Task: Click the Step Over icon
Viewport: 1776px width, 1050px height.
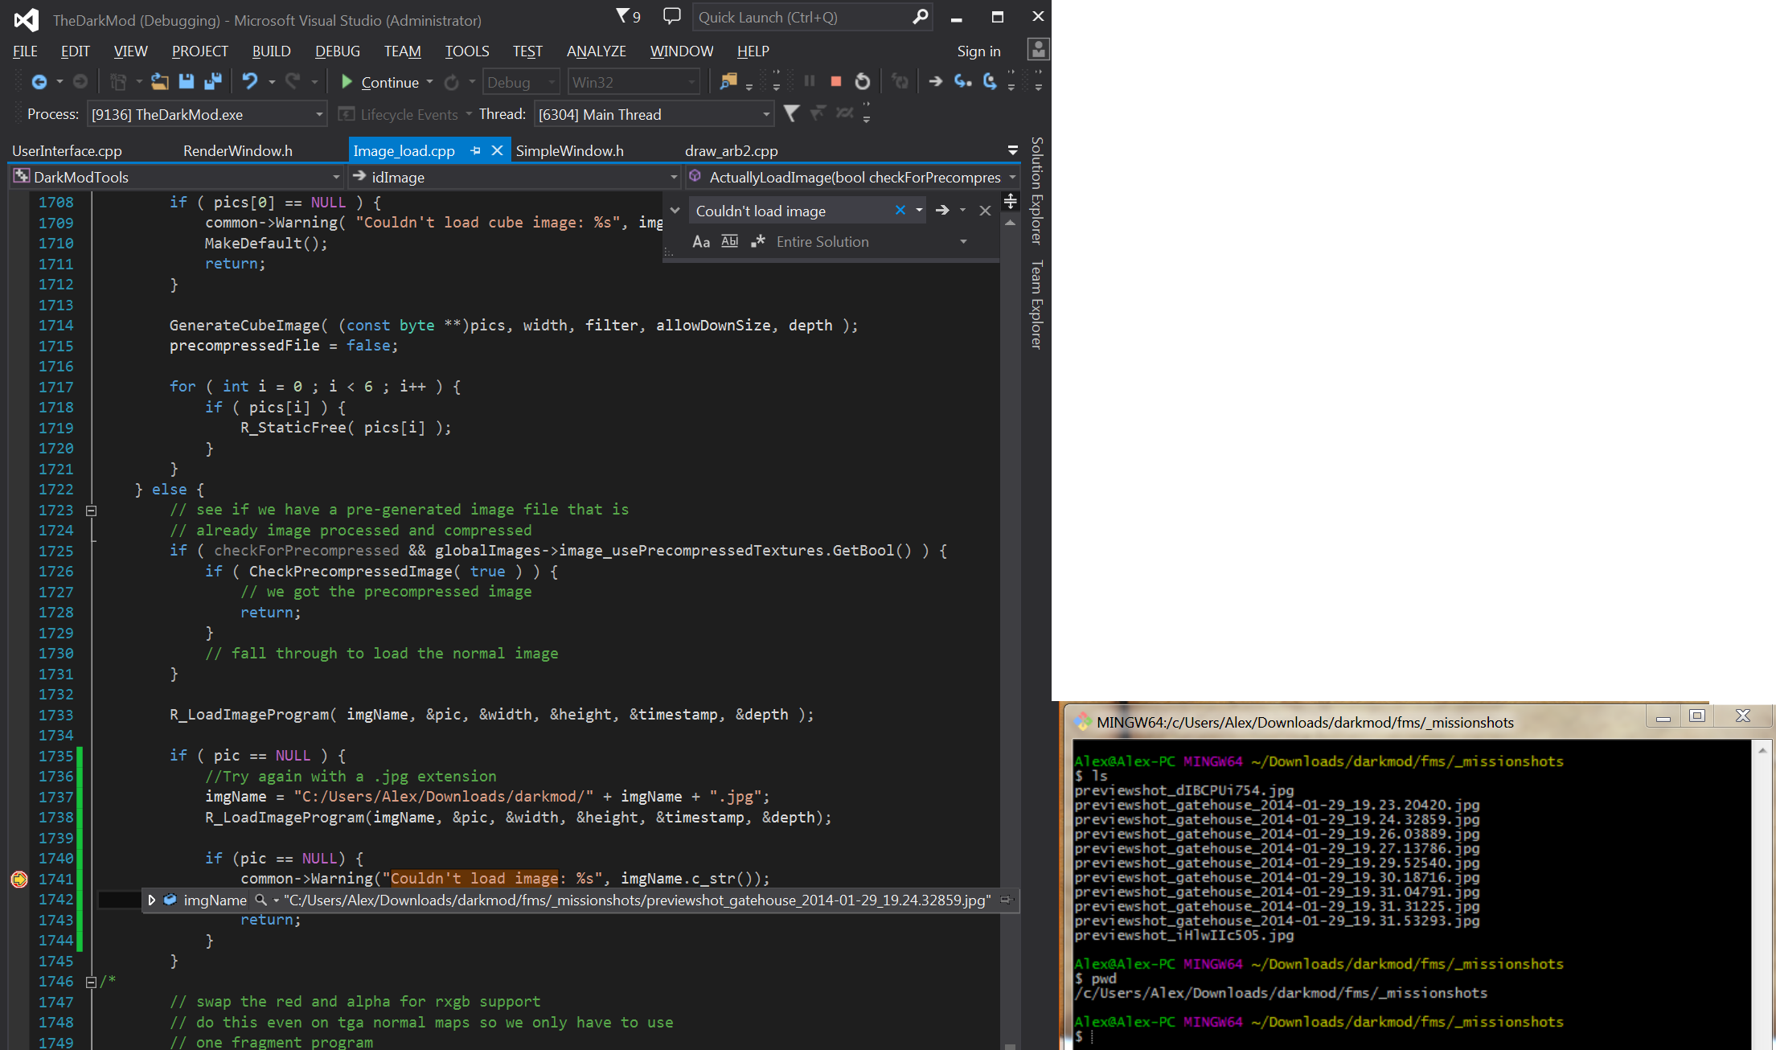Action: [990, 81]
